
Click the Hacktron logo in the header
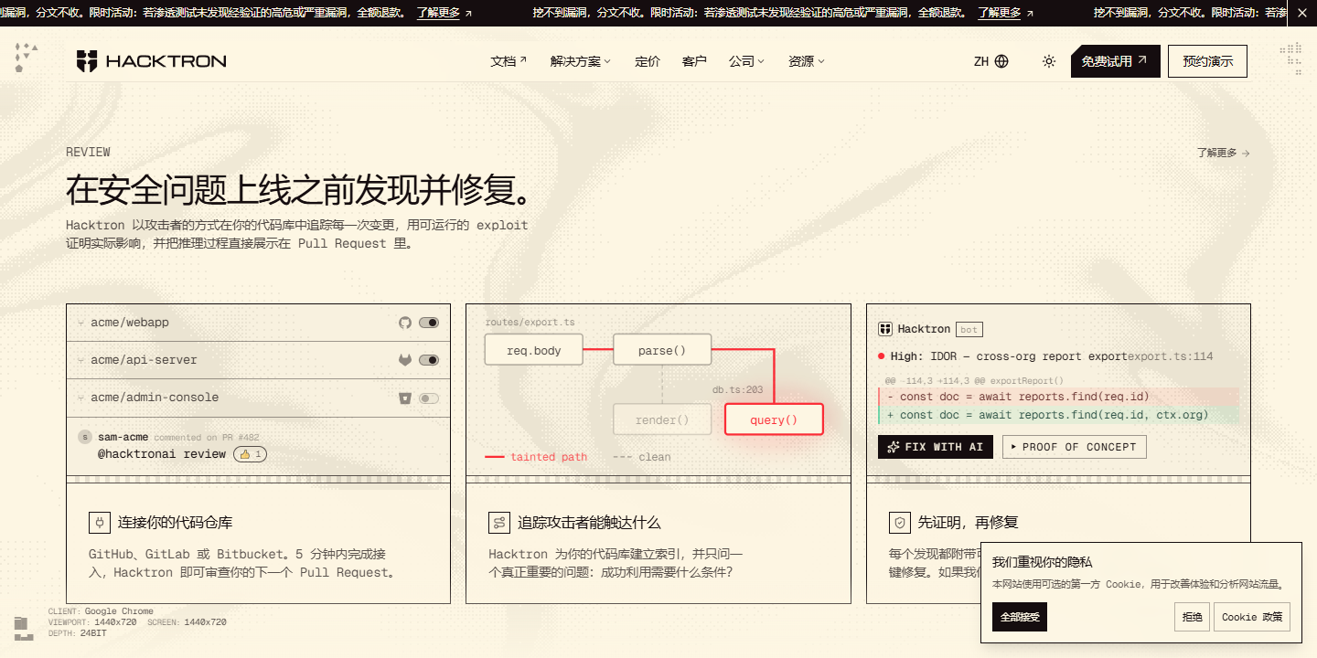pos(151,61)
